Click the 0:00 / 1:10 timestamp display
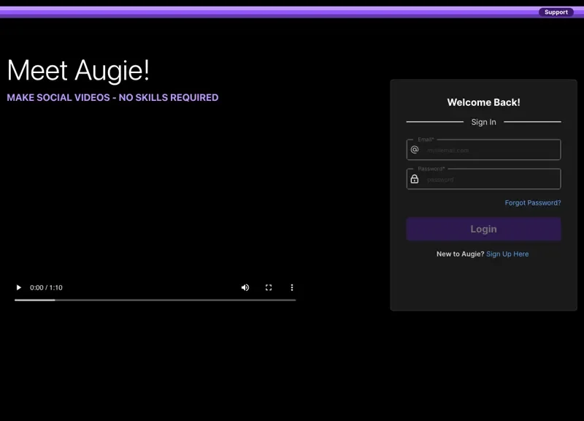The image size is (584, 421). click(x=47, y=287)
